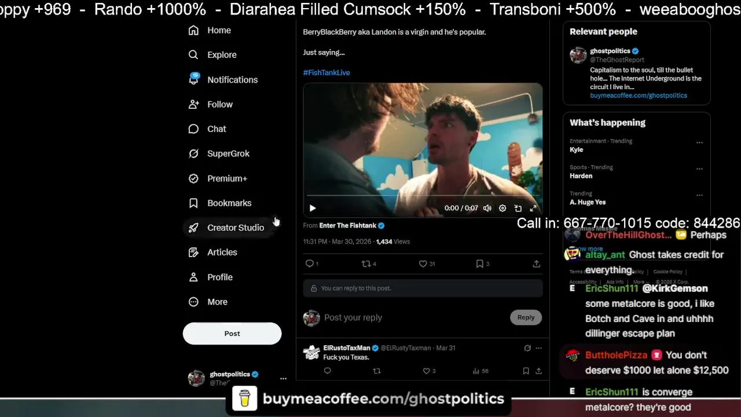The height and width of the screenshot is (417, 741).
Task: View analytics showing 56 on the reply
Action: (481, 371)
